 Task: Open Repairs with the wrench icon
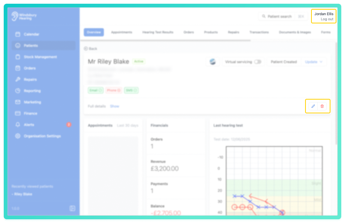tap(43, 80)
